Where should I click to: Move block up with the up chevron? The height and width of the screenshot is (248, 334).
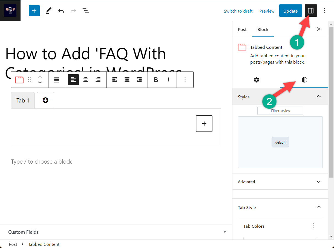coord(40,77)
